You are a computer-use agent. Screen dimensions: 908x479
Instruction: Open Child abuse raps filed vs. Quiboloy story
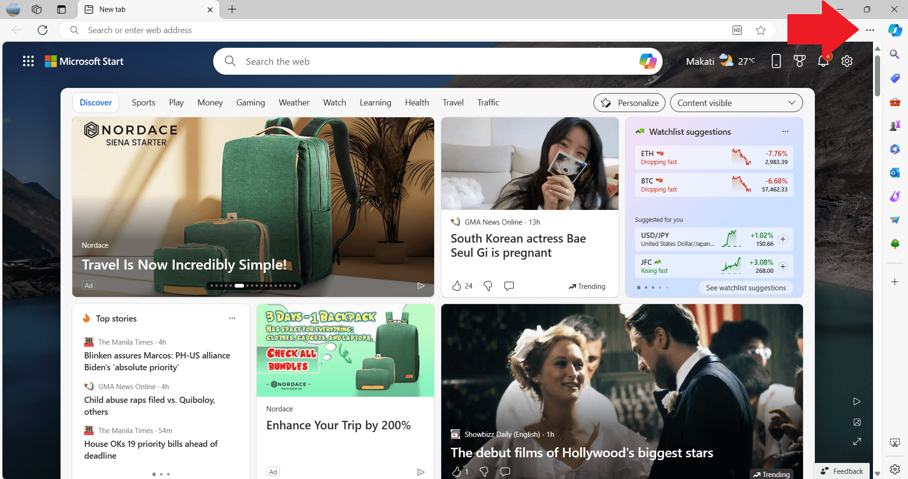click(149, 406)
